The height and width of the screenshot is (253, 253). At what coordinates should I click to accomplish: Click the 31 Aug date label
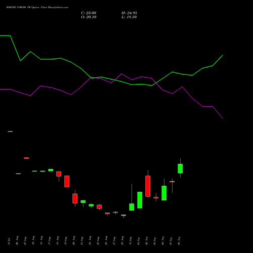pyautogui.click(x=131, y=241)
